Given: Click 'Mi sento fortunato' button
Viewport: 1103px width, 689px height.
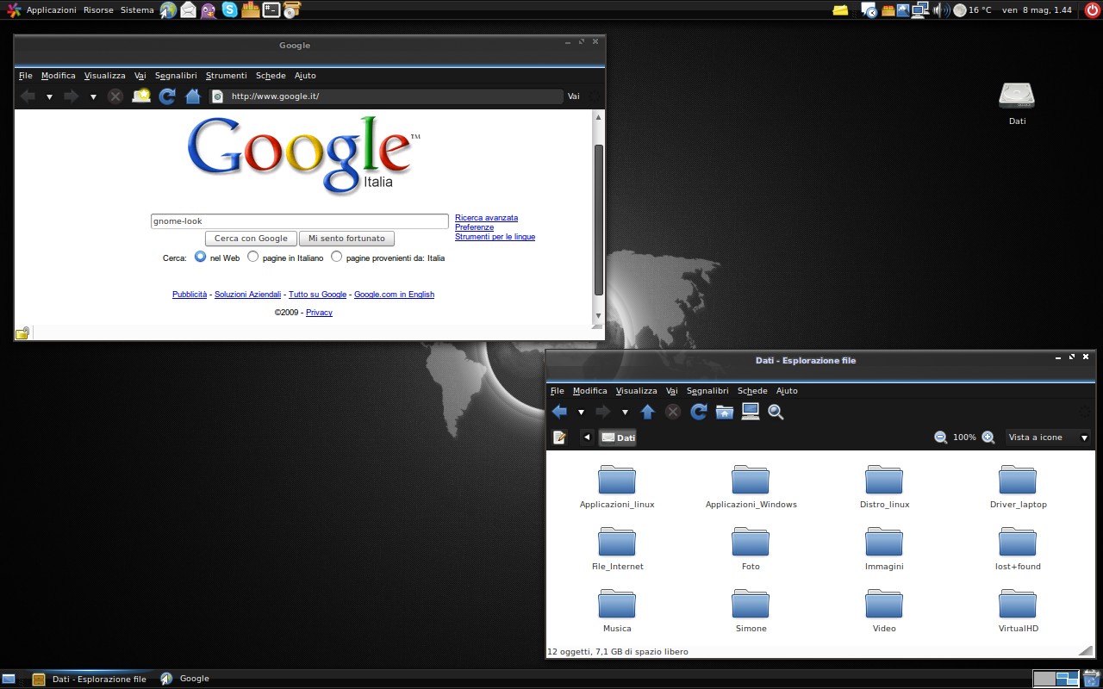Looking at the screenshot, I should pyautogui.click(x=346, y=239).
